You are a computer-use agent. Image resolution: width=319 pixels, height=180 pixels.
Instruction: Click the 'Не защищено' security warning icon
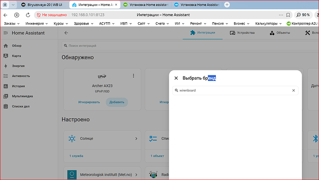click(x=39, y=15)
